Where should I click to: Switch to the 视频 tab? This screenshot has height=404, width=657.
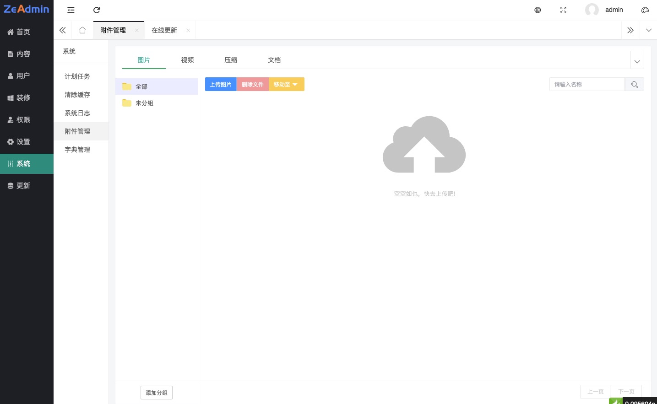coord(187,60)
